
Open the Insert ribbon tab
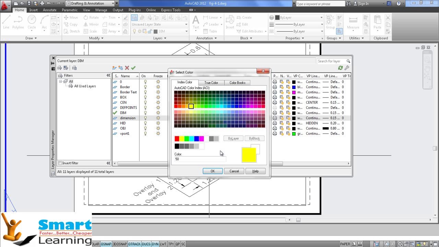tap(34, 10)
